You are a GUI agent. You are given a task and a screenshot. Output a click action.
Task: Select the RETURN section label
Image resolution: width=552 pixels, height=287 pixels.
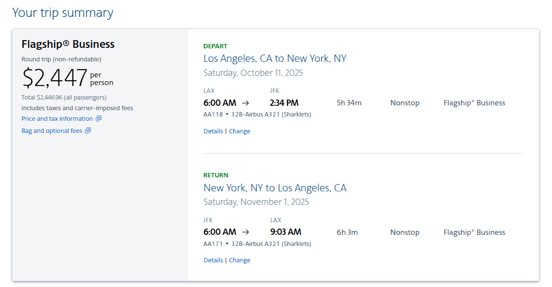click(216, 175)
